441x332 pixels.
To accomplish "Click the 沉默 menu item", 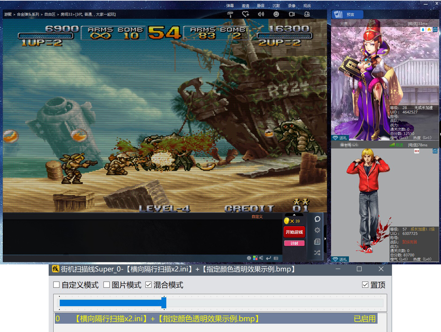I will tap(276, 6).
